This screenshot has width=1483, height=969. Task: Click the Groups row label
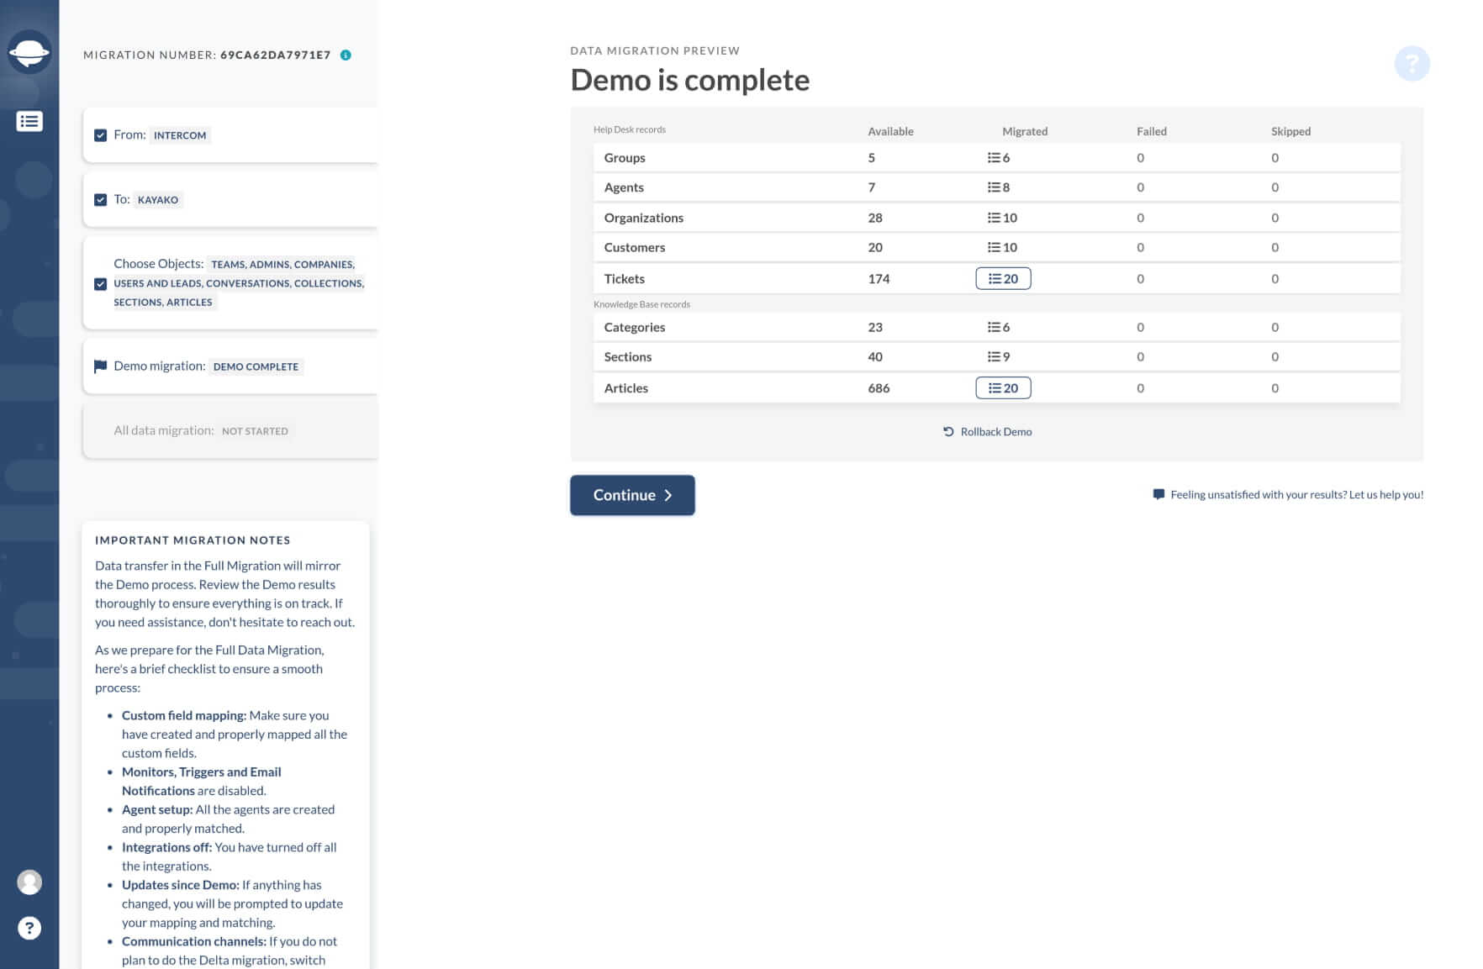coord(625,158)
